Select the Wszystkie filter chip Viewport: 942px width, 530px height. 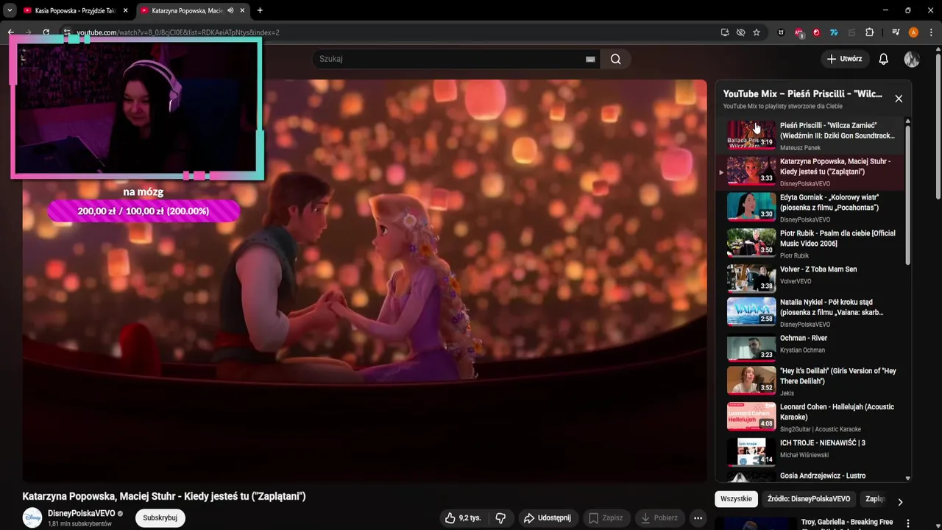[x=736, y=499]
